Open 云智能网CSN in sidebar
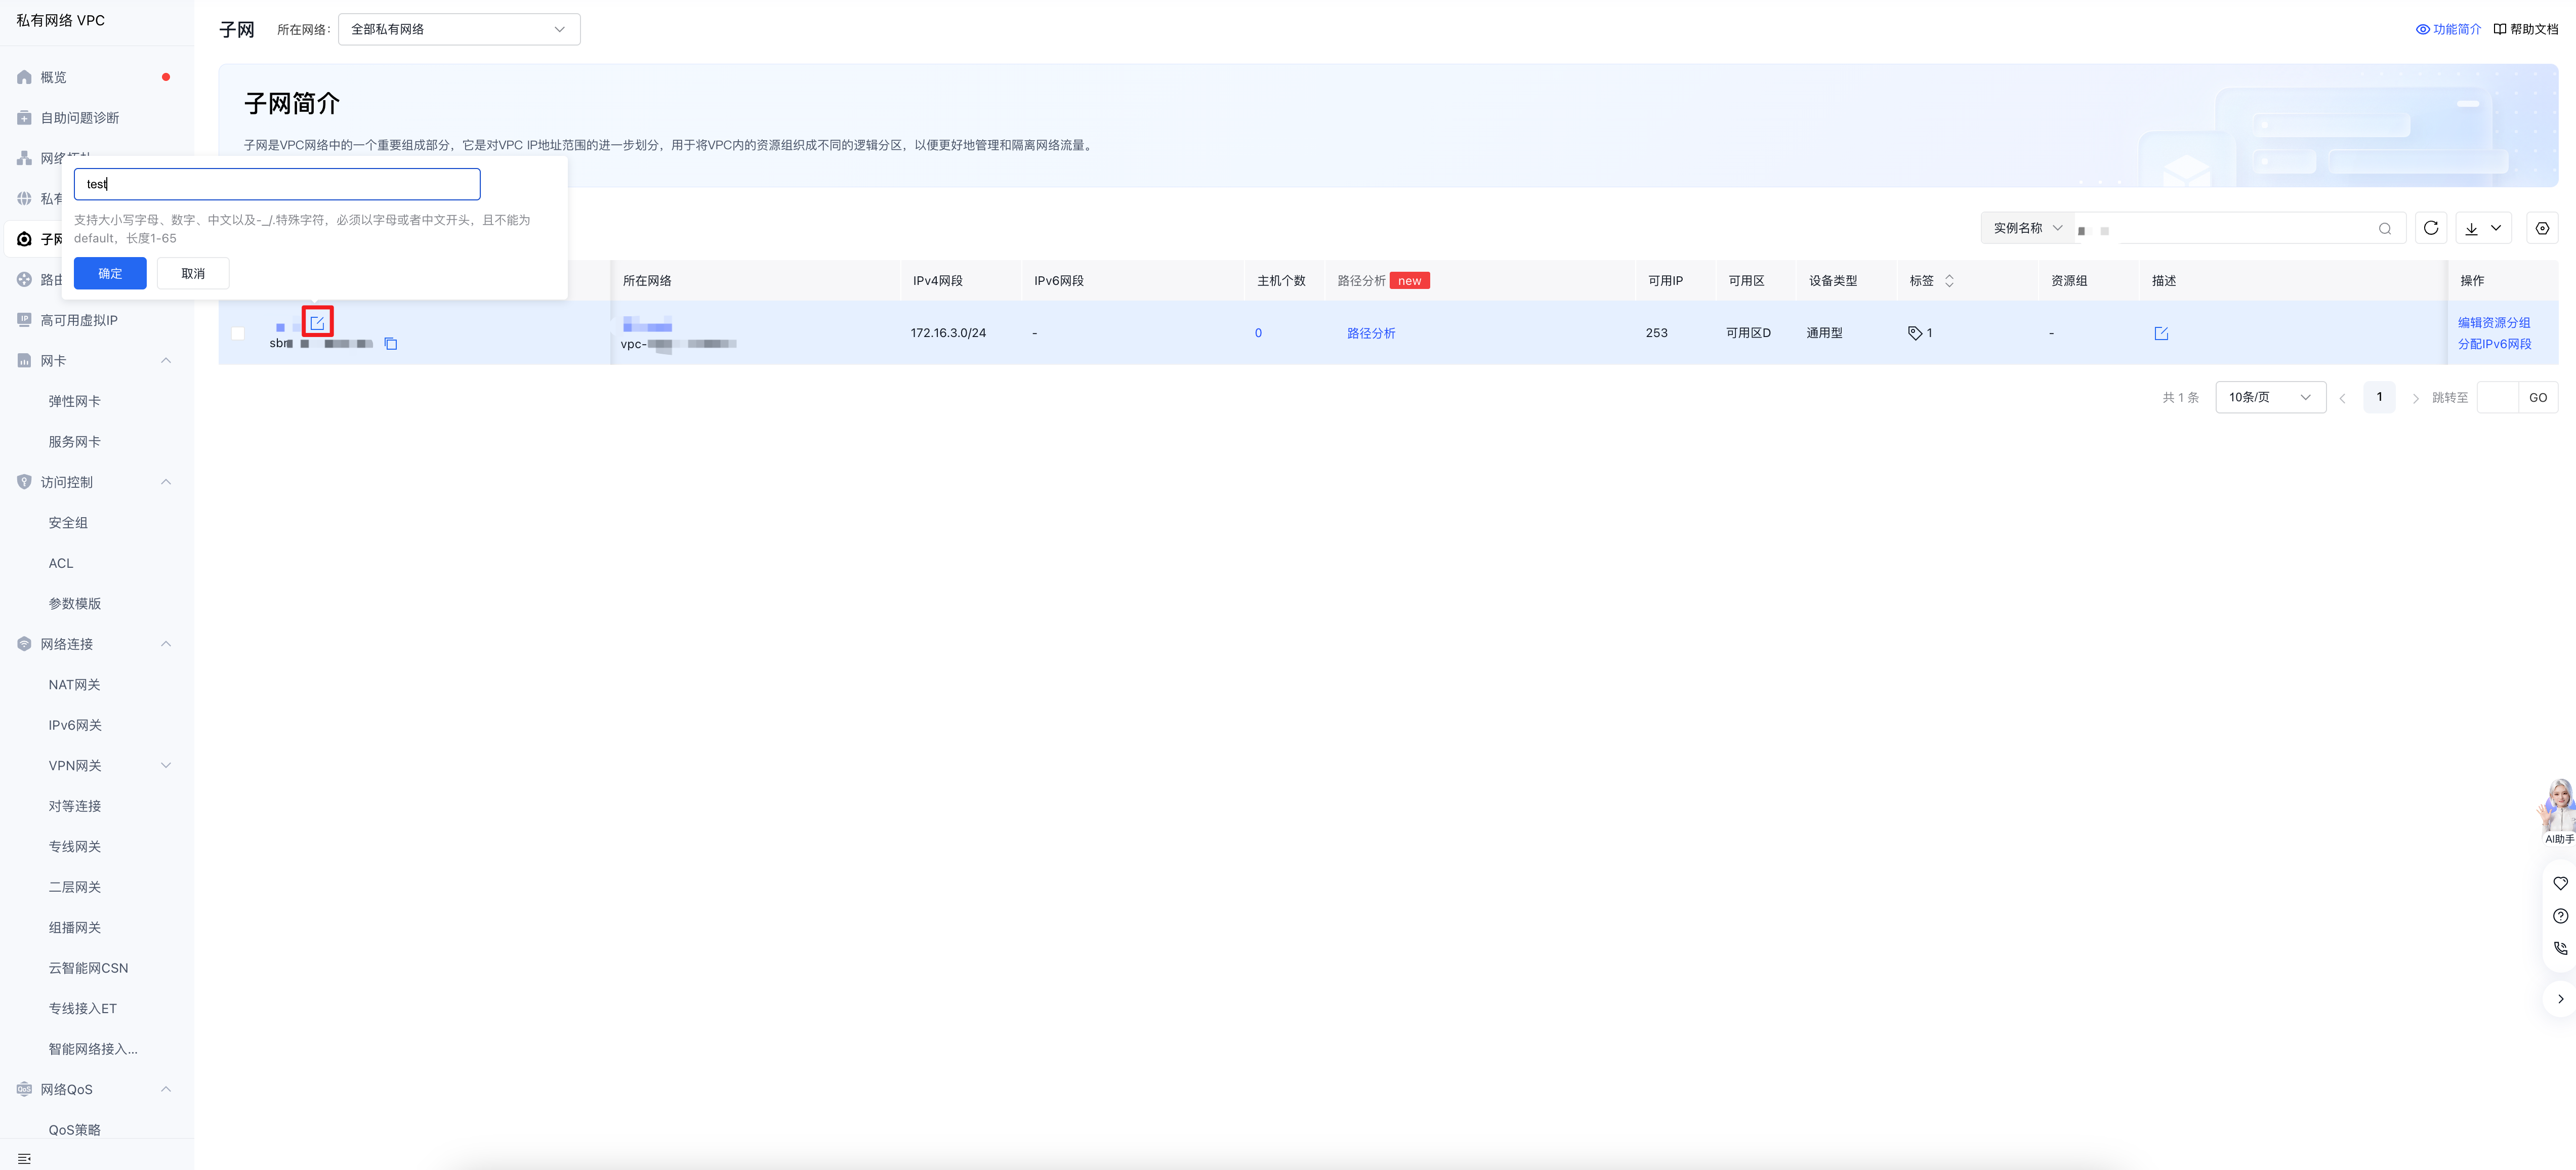 (x=88, y=968)
